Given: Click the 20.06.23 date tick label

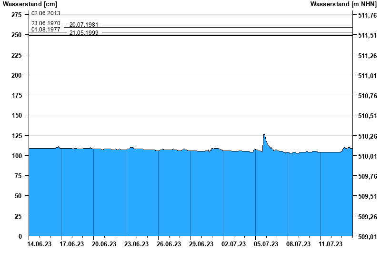Looking at the screenshot, I should (x=104, y=244).
